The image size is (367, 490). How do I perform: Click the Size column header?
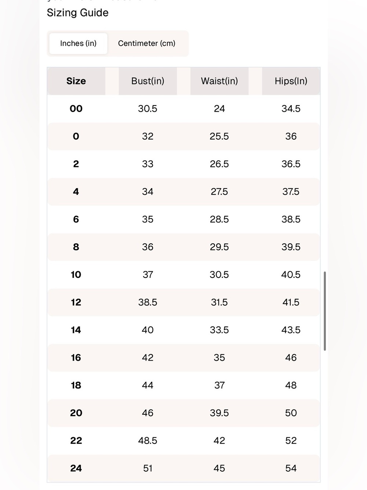76,81
